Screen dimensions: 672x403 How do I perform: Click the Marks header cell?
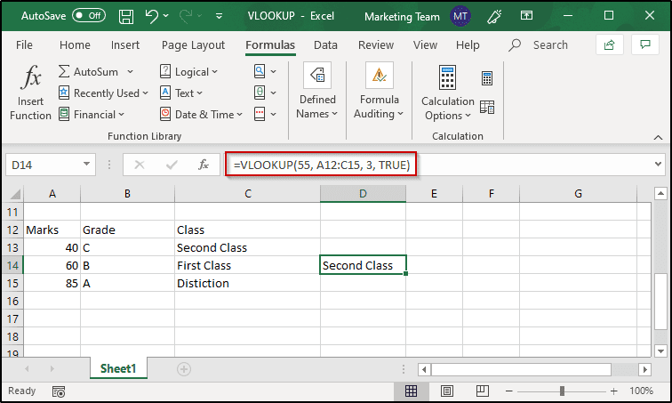(52, 230)
